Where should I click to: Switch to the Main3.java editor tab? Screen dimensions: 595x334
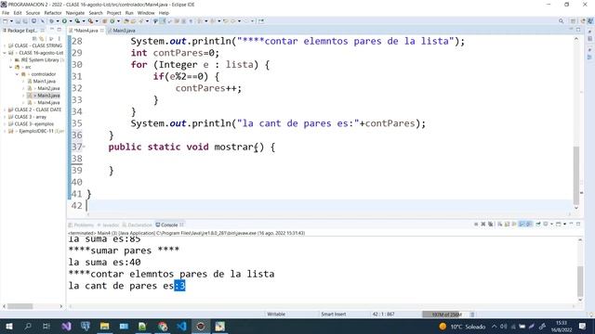pos(122,31)
